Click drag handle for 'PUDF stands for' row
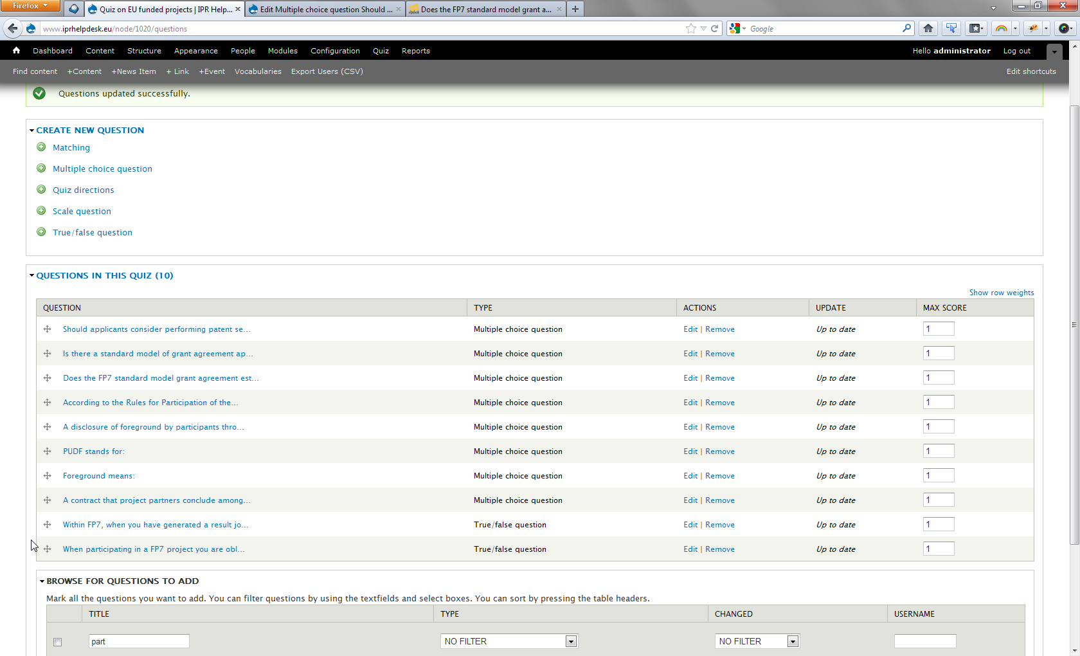Viewport: 1080px width, 656px height. (47, 451)
